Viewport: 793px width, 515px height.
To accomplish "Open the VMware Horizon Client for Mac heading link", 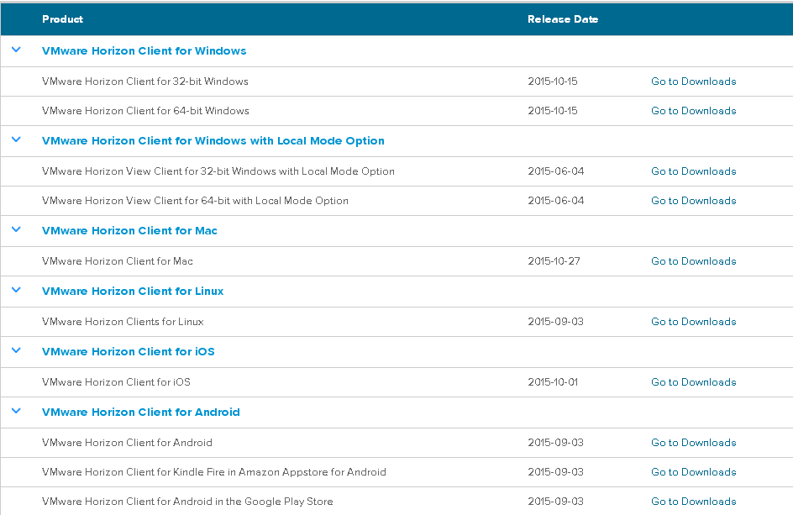I will (x=129, y=231).
